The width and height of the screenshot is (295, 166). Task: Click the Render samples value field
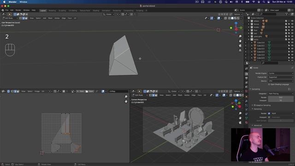click(x=281, y=97)
